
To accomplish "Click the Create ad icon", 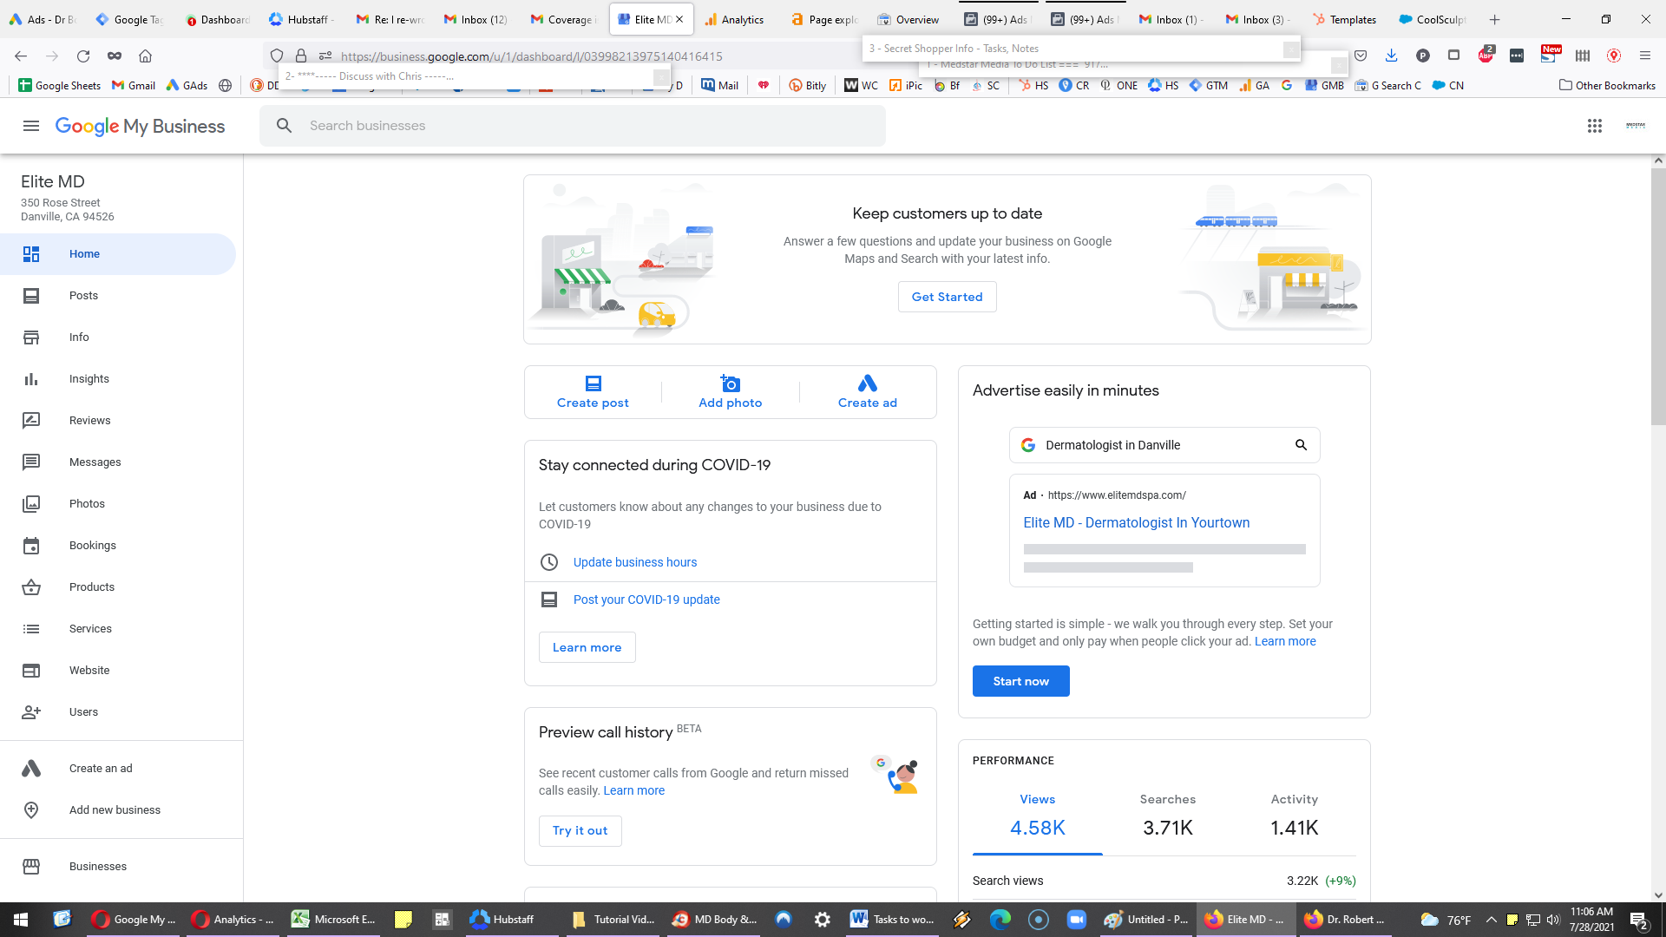I will coord(868,383).
